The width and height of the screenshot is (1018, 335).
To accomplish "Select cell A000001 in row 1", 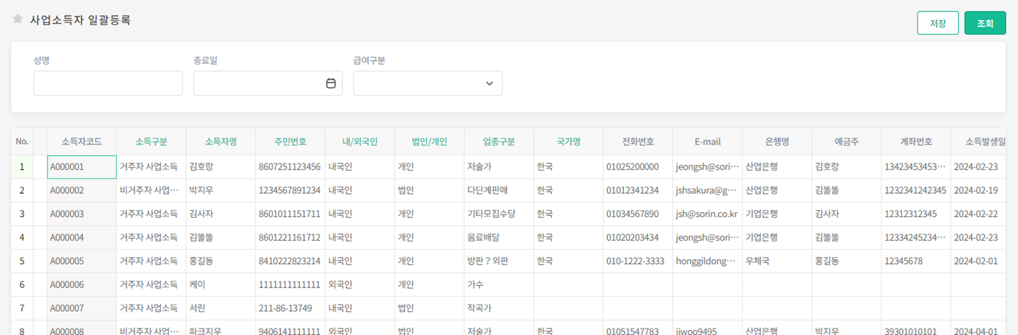I will (81, 167).
